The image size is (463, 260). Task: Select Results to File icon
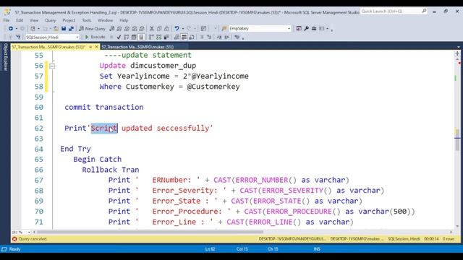192,37
